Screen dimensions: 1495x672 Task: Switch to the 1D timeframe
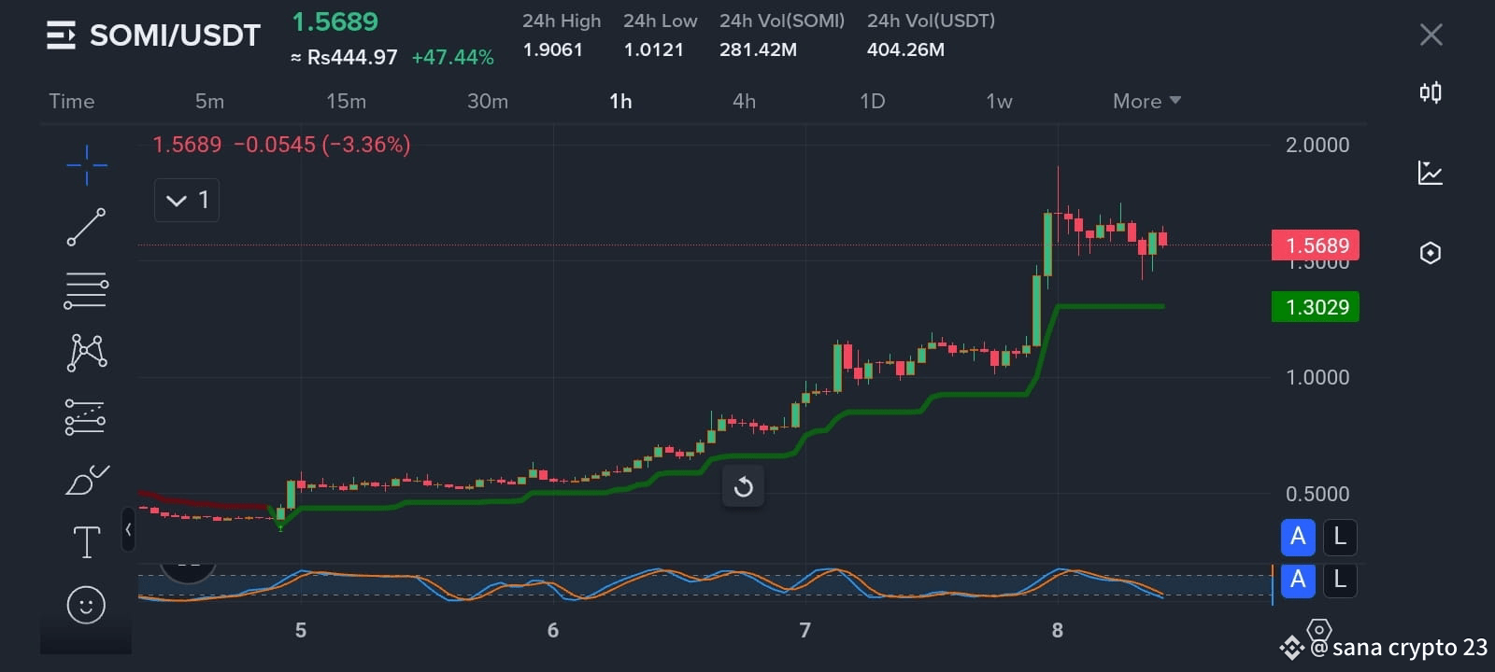(x=872, y=101)
